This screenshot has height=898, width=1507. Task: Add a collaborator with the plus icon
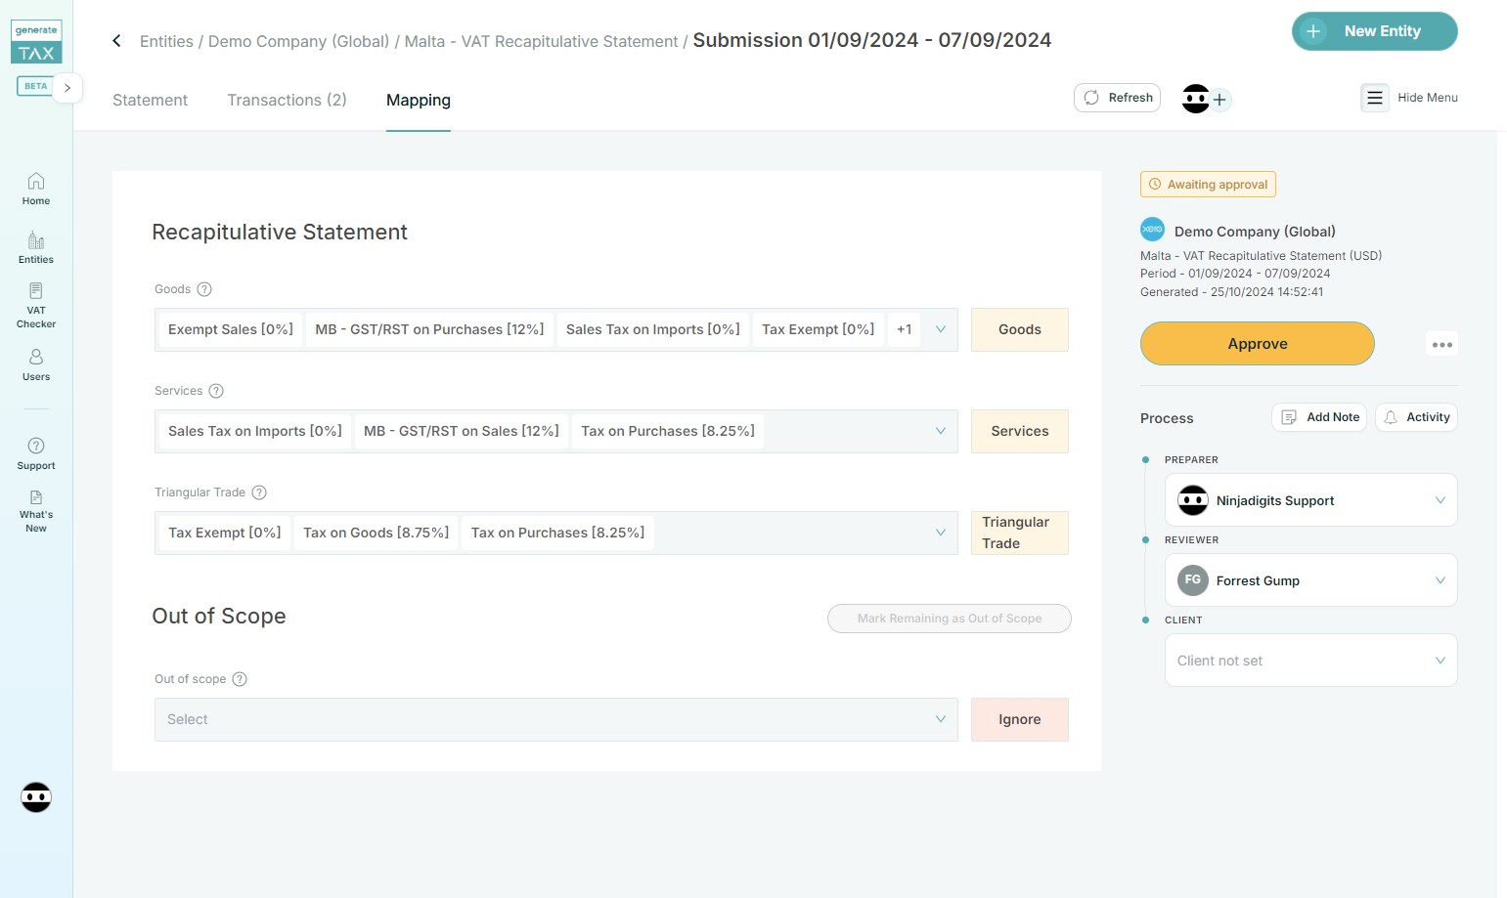(x=1219, y=100)
